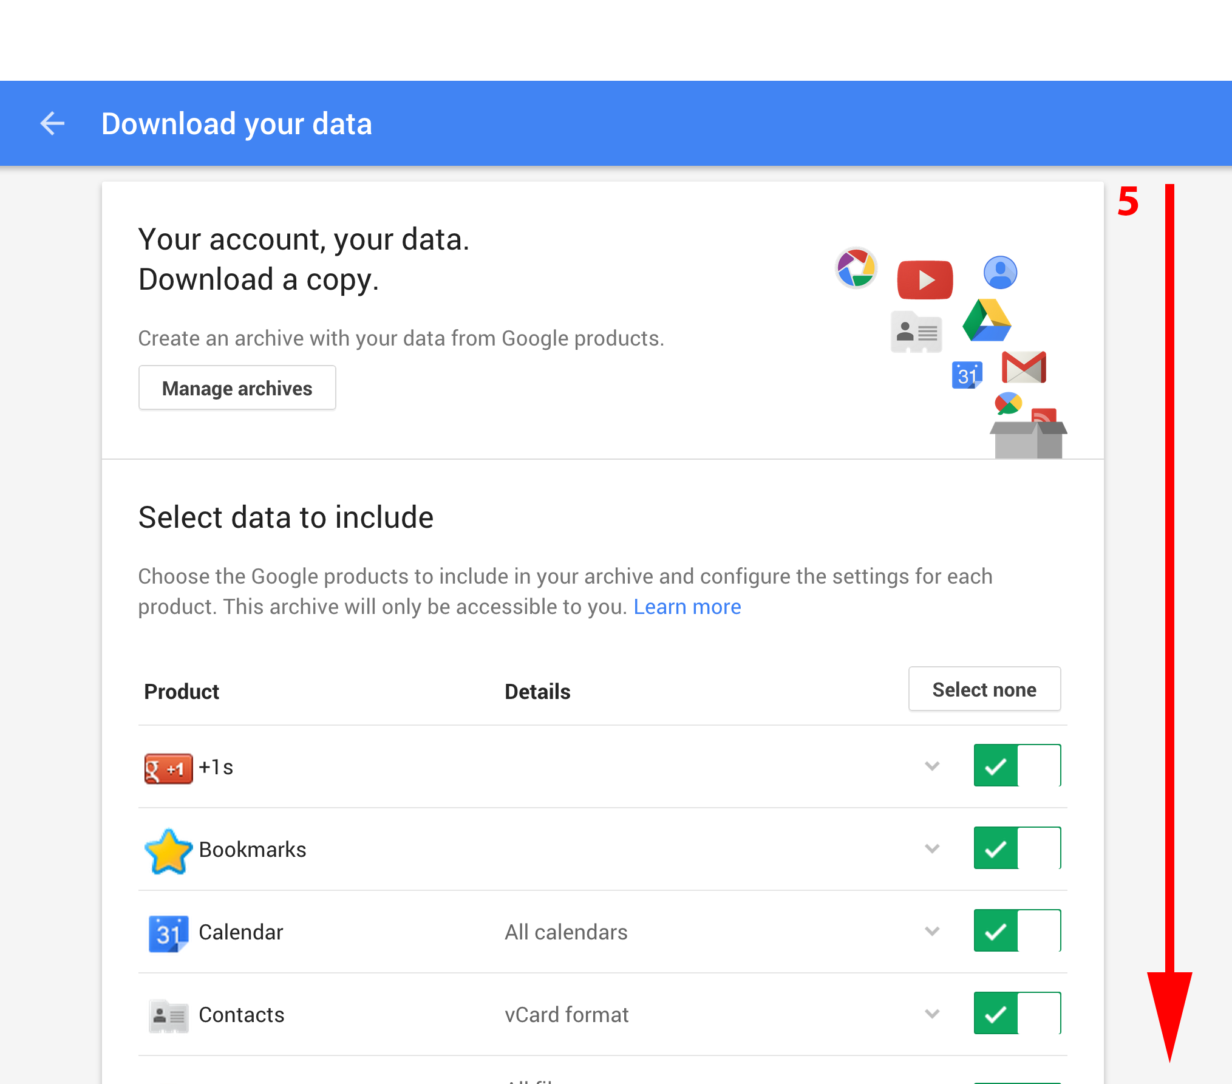Click the Contacts row icon

[168, 1016]
